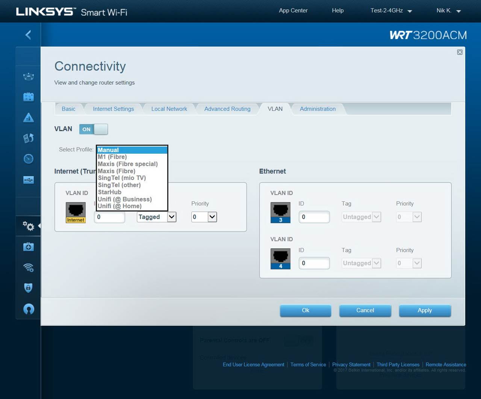The width and height of the screenshot is (481, 399).
Task: Expand Test-2-4GHz network dropdown
Action: pyautogui.click(x=391, y=11)
